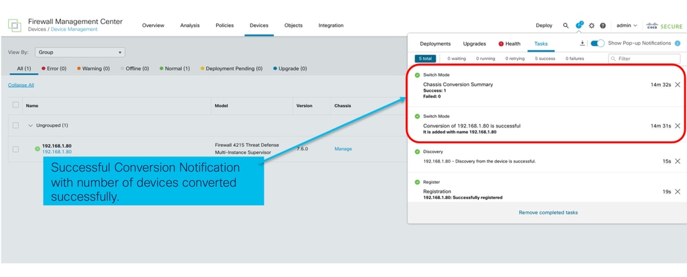Filter devices by Error (0)

pos(54,68)
